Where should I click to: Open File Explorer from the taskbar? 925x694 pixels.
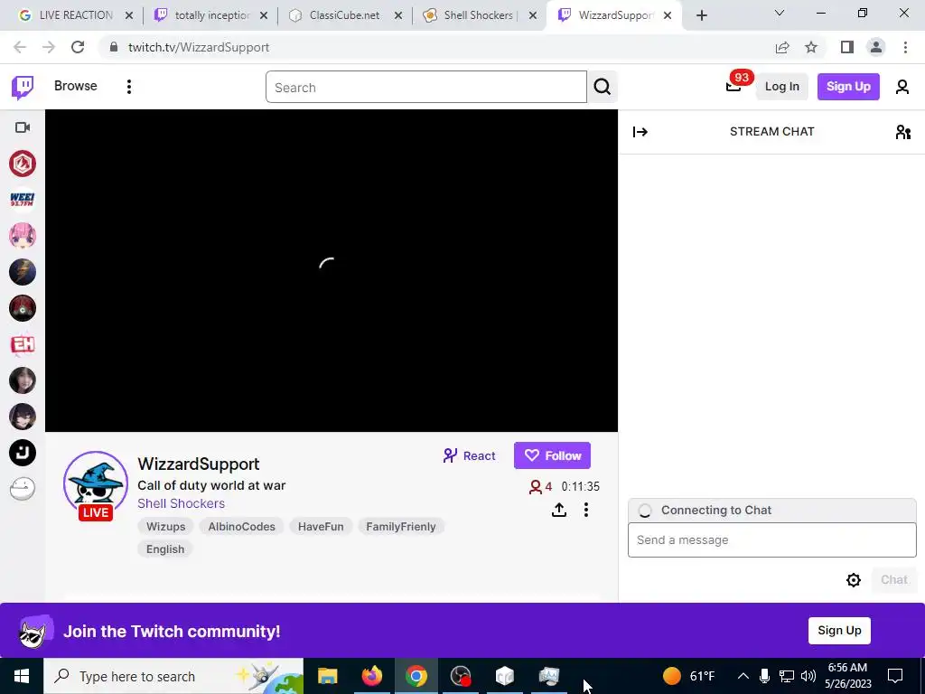327,676
